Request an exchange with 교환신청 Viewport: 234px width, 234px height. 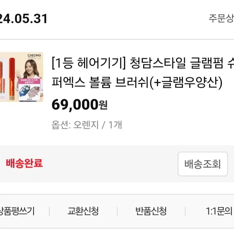[83, 211]
